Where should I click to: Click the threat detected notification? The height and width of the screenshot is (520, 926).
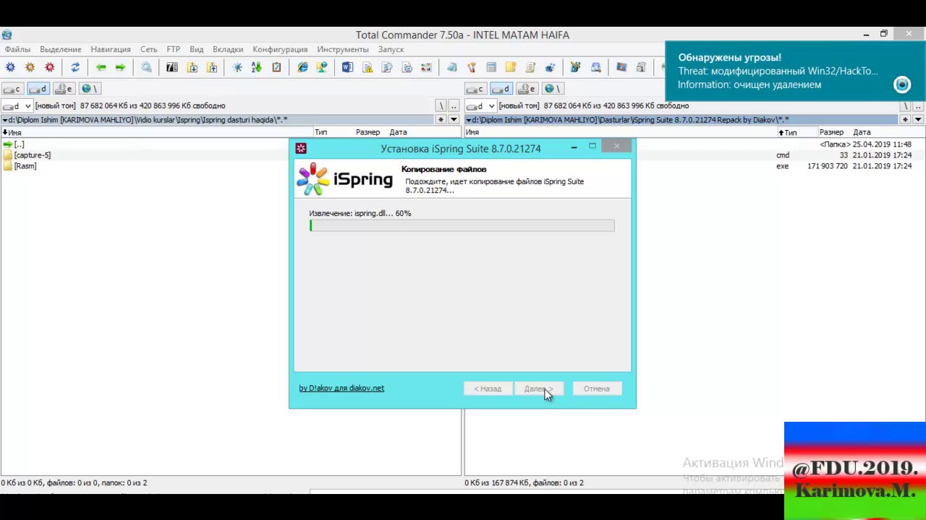(x=795, y=71)
